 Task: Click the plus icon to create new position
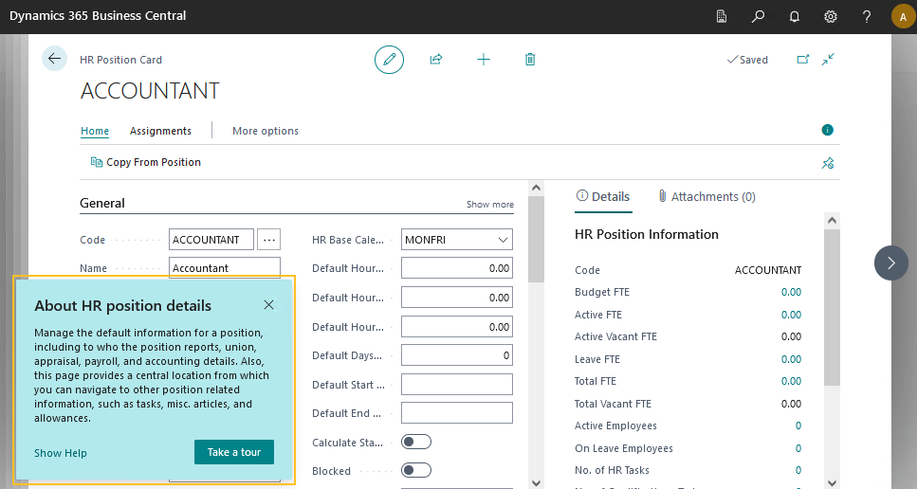pos(484,59)
